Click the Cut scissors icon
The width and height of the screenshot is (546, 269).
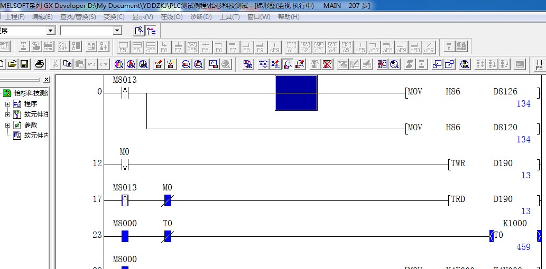(x=55, y=64)
